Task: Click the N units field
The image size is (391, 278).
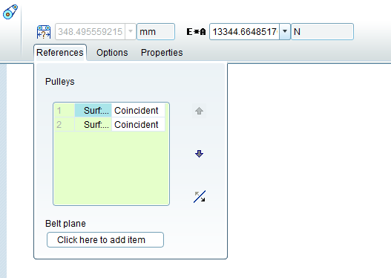Action: click(323, 32)
